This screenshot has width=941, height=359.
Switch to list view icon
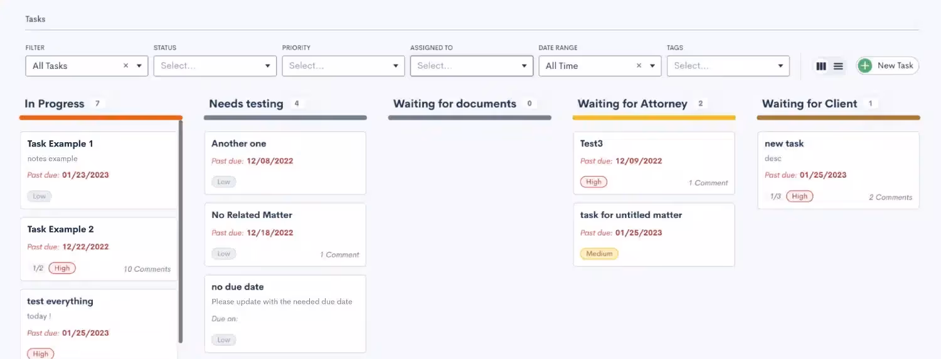point(838,66)
